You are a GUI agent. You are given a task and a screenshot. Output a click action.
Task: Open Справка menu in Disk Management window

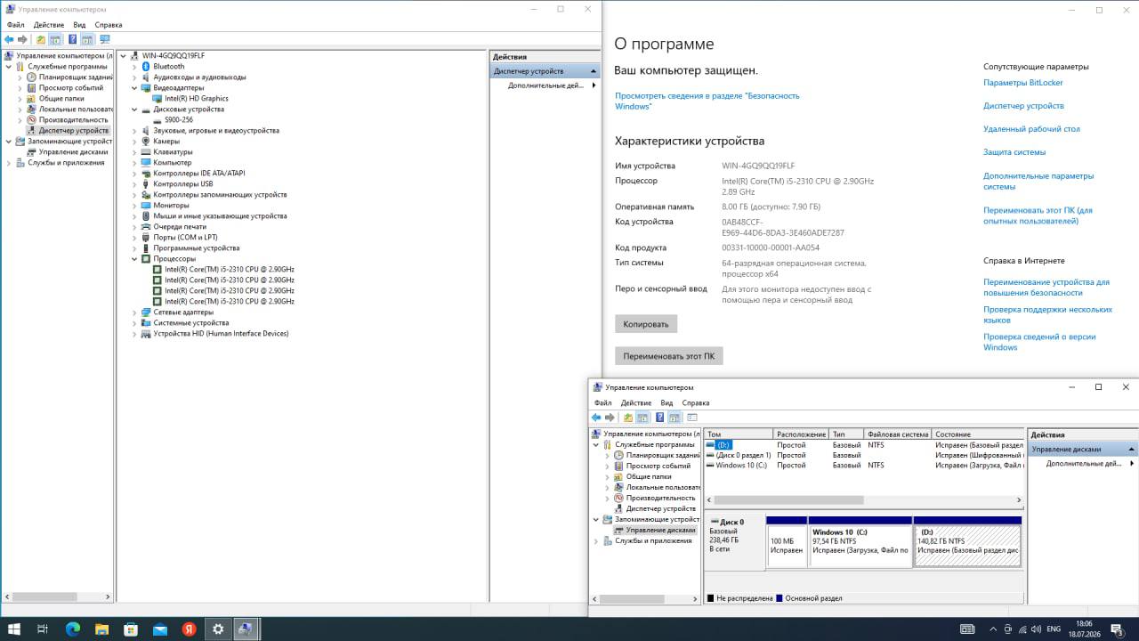point(696,403)
